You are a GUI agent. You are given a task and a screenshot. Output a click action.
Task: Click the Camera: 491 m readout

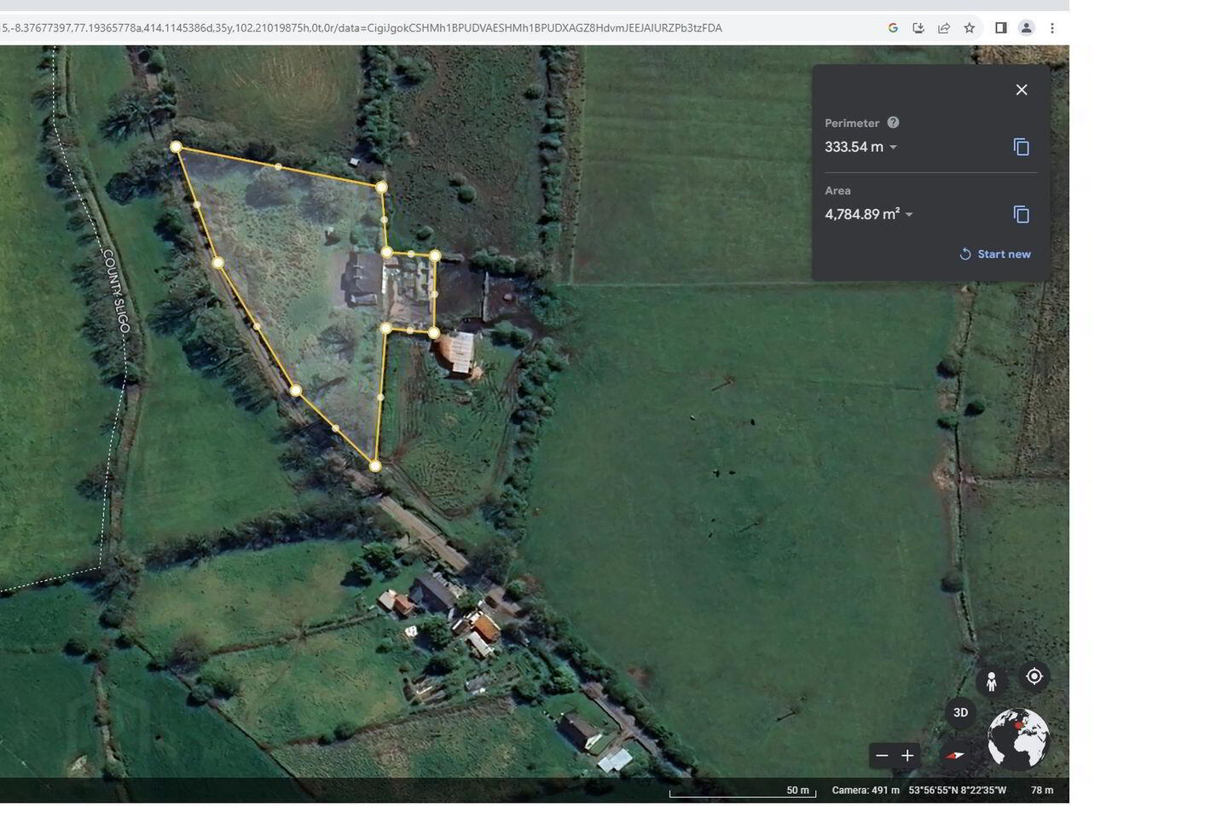coord(866,791)
